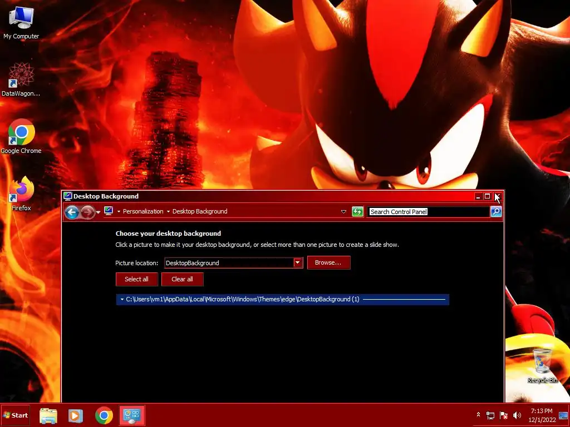Show hidden tray icons arrow
570x427 pixels.
click(478, 415)
